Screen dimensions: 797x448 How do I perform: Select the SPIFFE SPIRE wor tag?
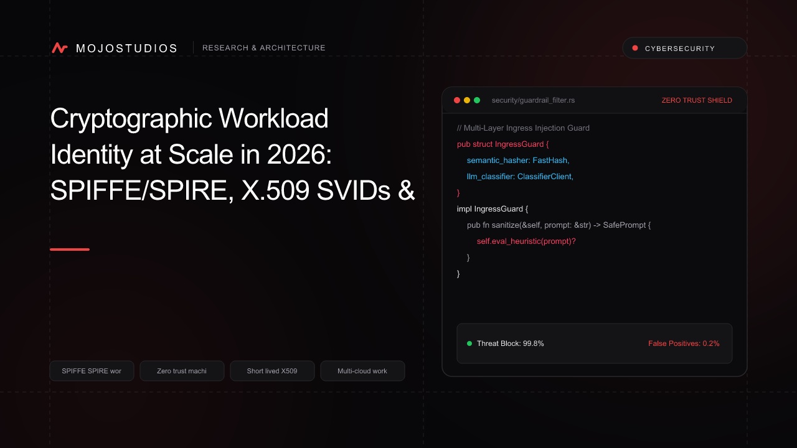pyautogui.click(x=92, y=371)
